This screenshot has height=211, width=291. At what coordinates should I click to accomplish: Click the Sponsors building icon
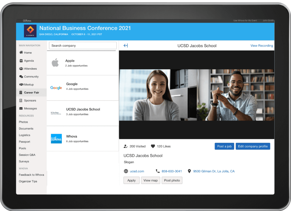[x=21, y=100]
